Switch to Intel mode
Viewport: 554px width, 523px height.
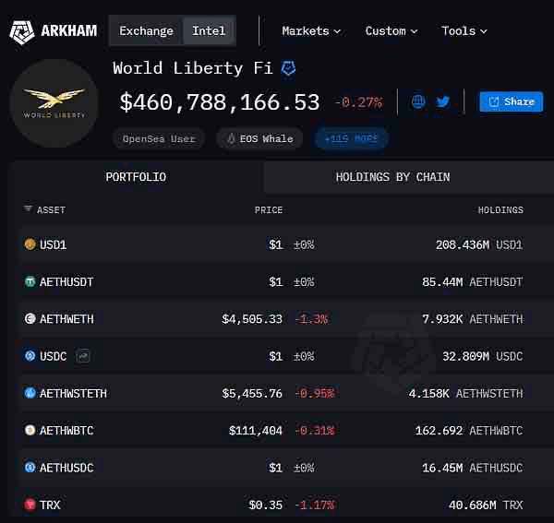[209, 30]
